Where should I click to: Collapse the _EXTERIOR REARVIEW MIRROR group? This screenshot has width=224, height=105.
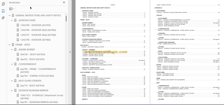[12, 90]
